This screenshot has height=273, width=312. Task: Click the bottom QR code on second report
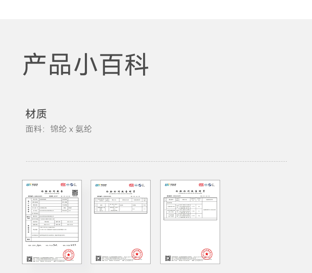pyautogui.click(x=98, y=258)
